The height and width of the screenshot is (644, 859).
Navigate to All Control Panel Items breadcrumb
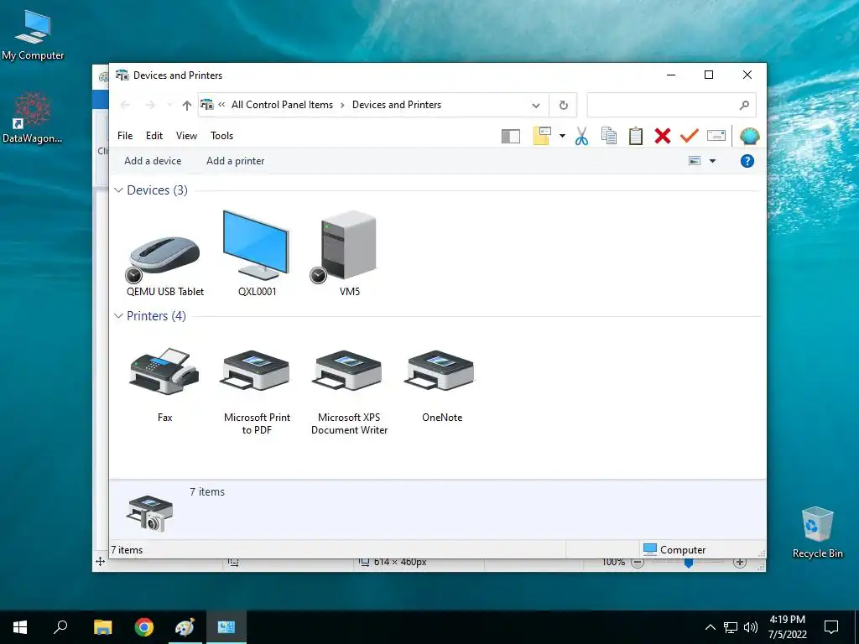[x=282, y=105]
